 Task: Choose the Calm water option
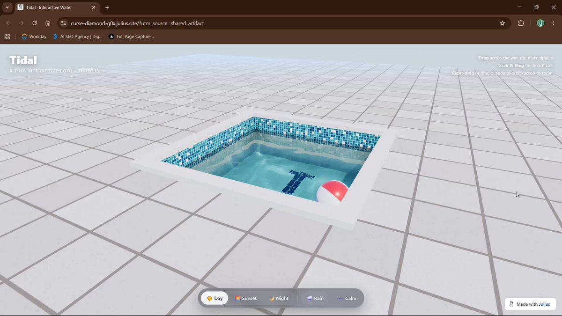347,298
